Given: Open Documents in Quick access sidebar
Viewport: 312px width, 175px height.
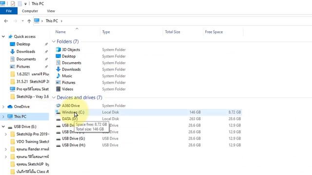Looking at the screenshot, I should 26,59.
